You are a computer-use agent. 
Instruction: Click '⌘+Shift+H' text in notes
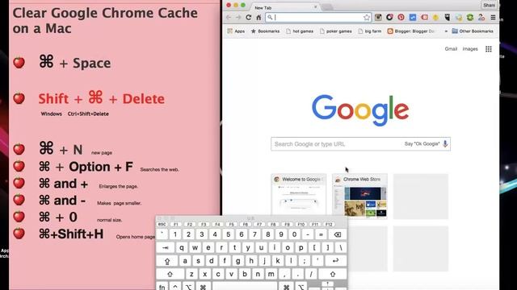pos(71,234)
